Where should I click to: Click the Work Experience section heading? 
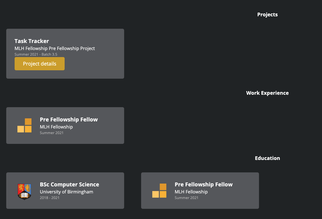click(267, 93)
